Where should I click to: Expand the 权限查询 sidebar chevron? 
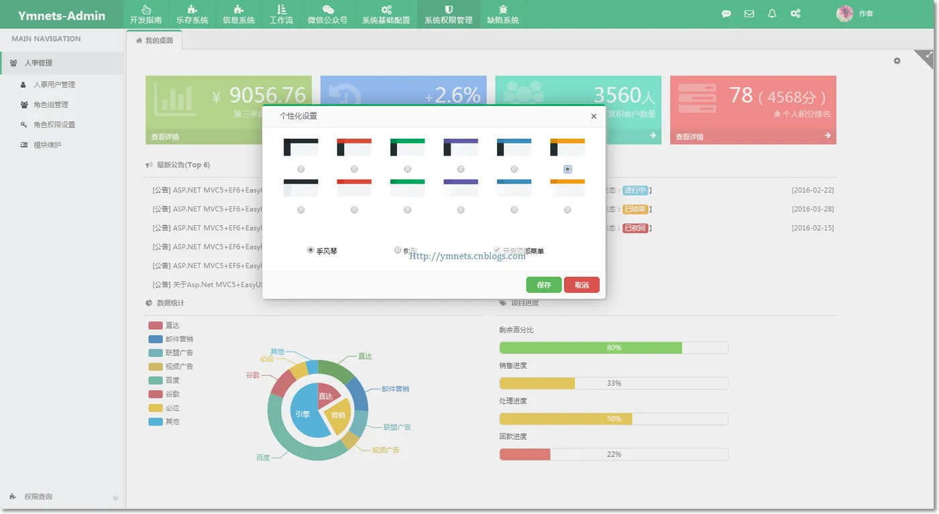pyautogui.click(x=115, y=498)
